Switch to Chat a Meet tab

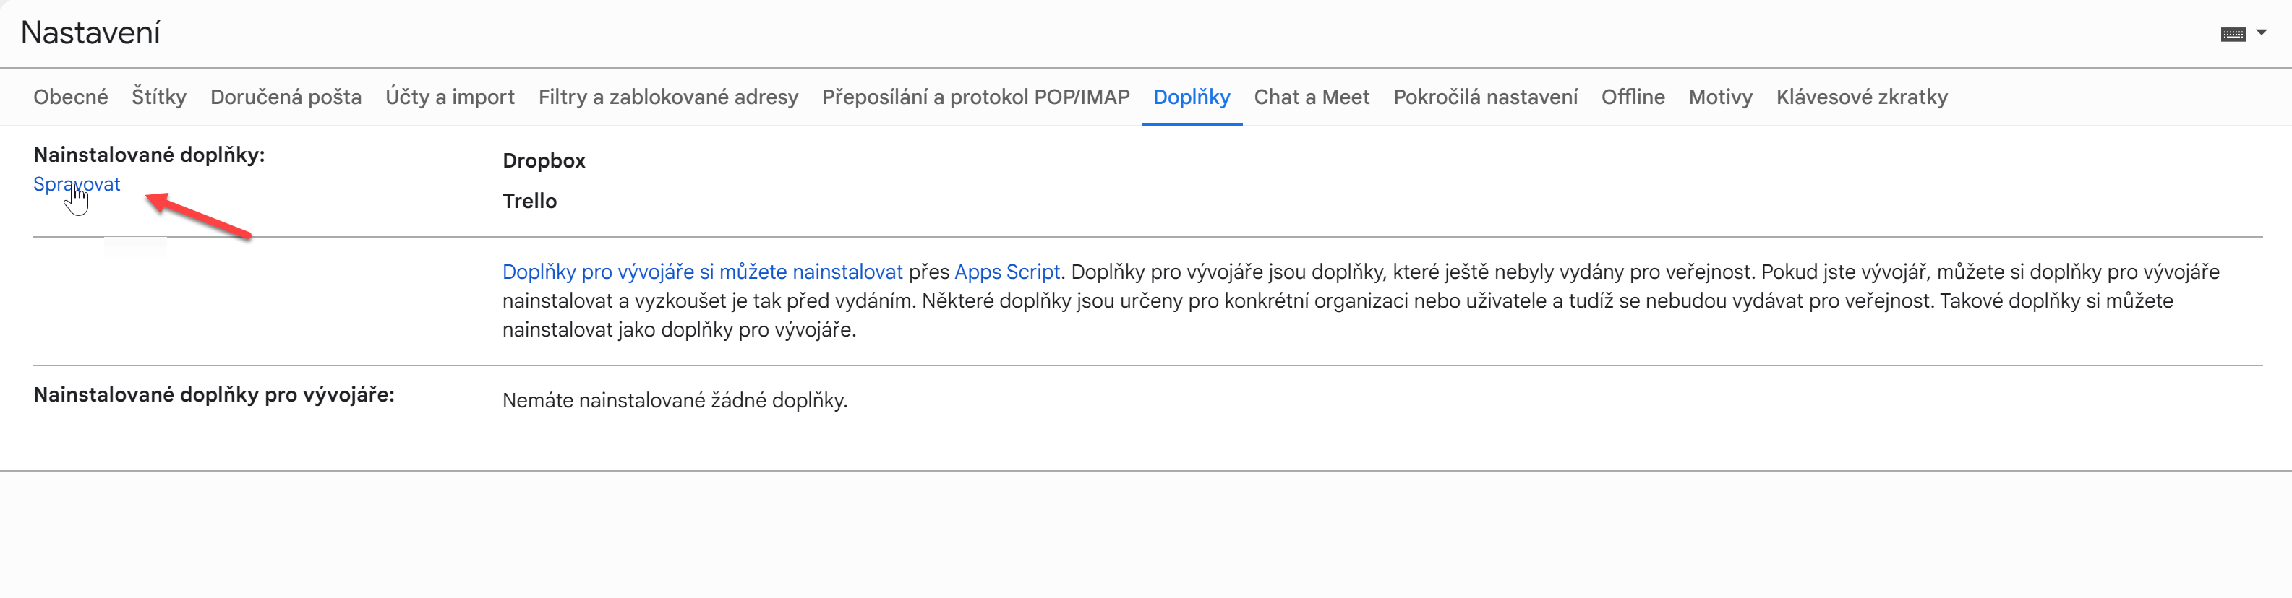tap(1312, 97)
